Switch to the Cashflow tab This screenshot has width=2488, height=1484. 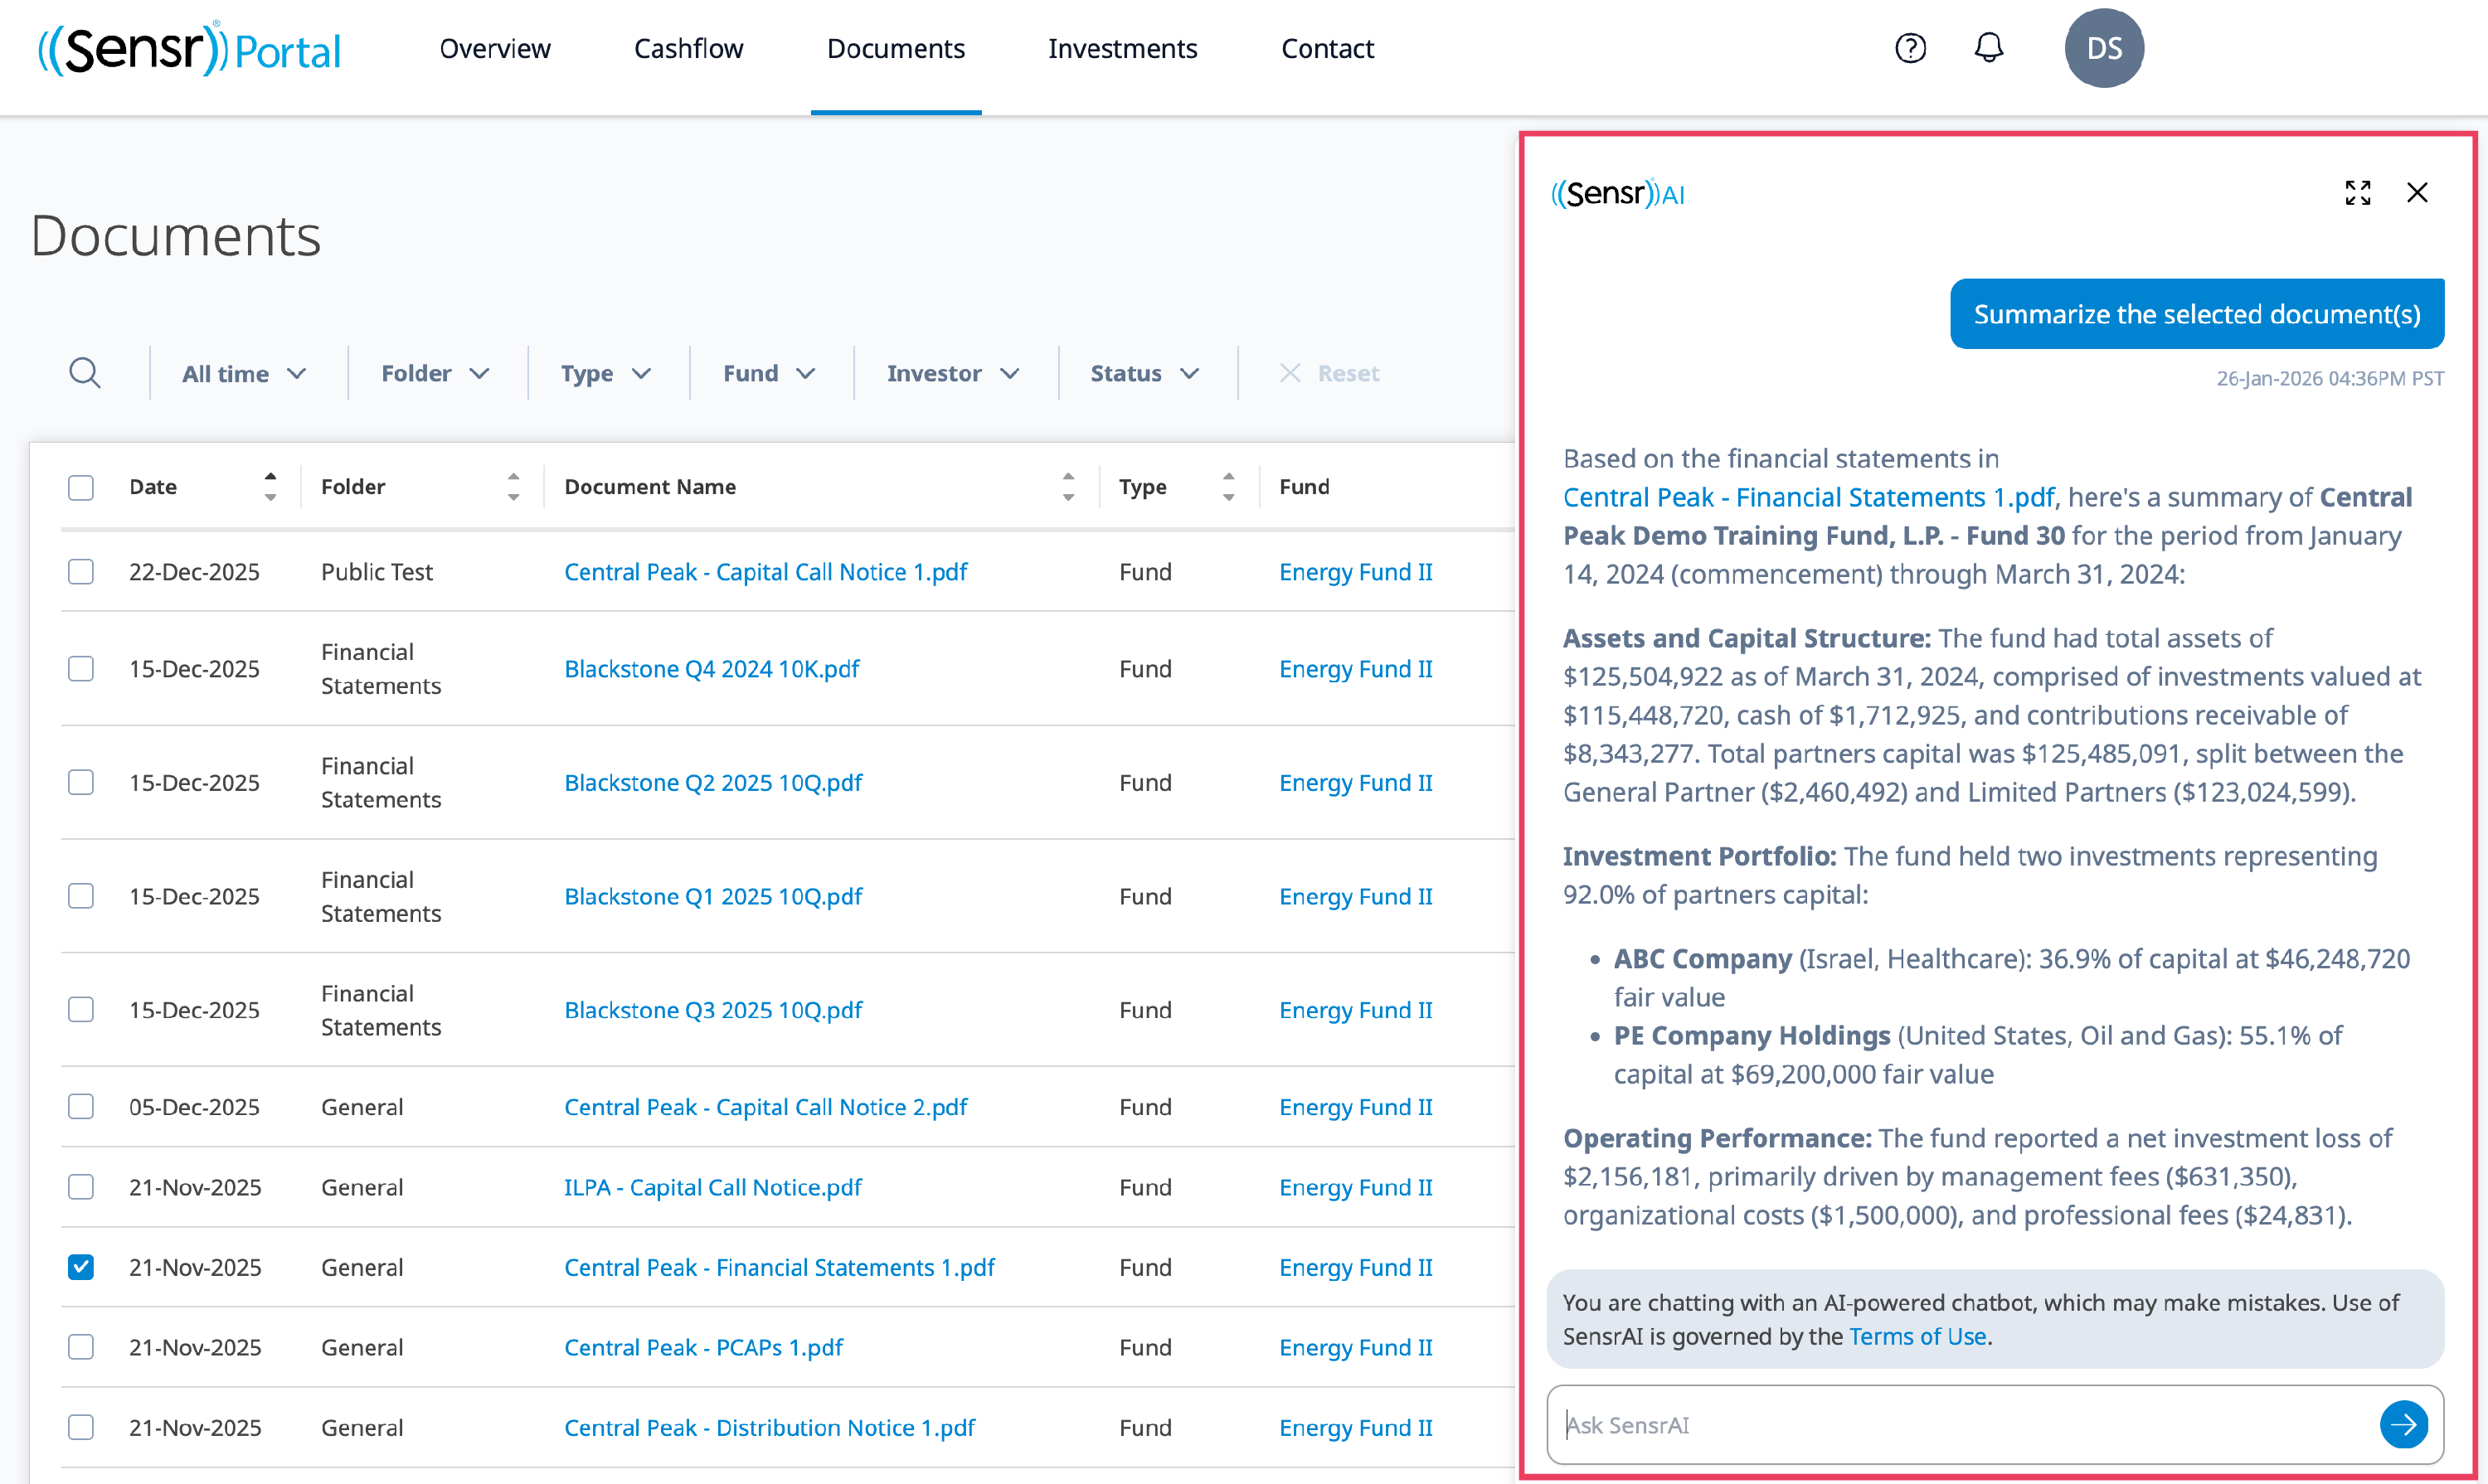click(x=688, y=49)
